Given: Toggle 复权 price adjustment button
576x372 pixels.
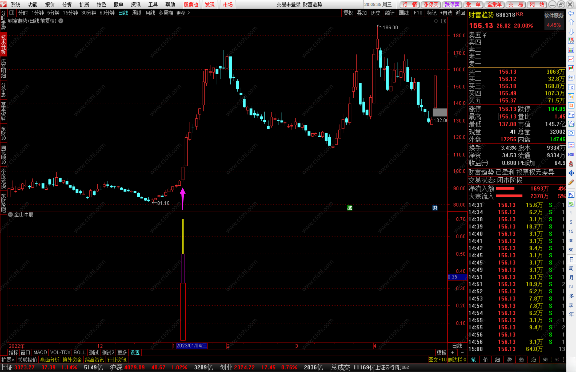Looking at the screenshot, I should point(348,13).
